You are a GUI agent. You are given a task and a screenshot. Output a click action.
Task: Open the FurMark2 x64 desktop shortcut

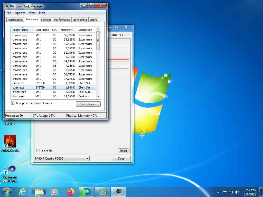tap(10, 143)
